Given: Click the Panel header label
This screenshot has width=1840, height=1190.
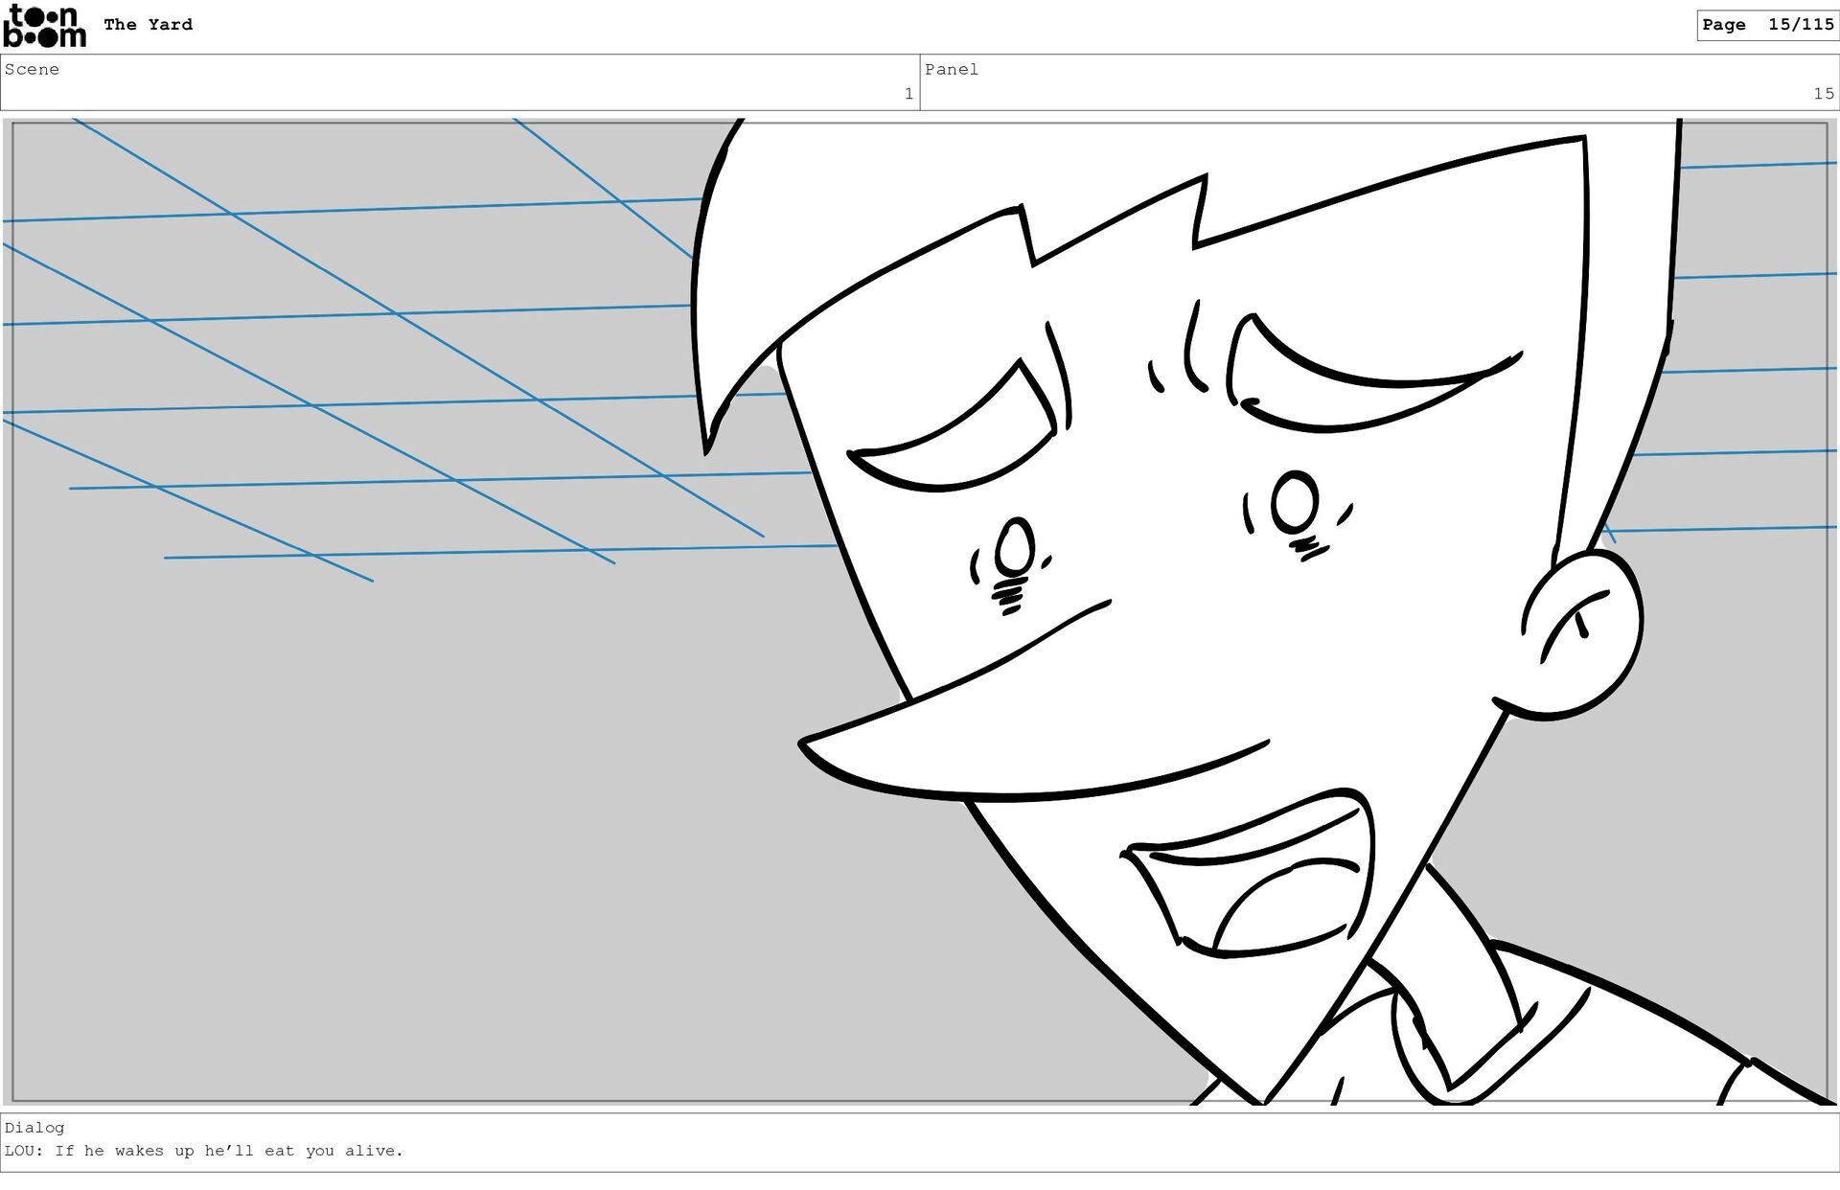Looking at the screenshot, I should (951, 69).
